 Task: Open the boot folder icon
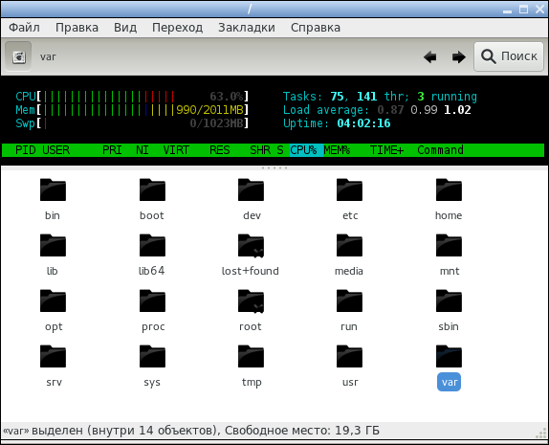[x=152, y=189]
